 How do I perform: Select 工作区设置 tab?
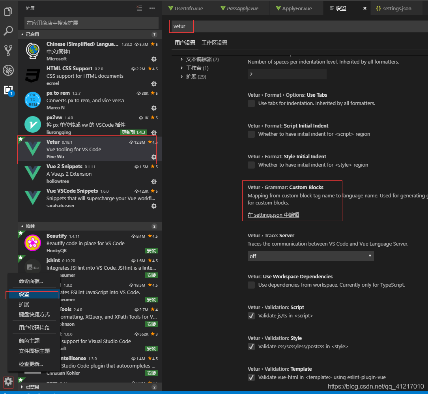point(214,43)
